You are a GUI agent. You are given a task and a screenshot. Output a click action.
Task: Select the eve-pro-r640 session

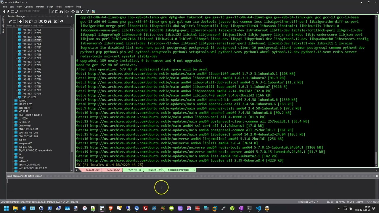point(25,147)
